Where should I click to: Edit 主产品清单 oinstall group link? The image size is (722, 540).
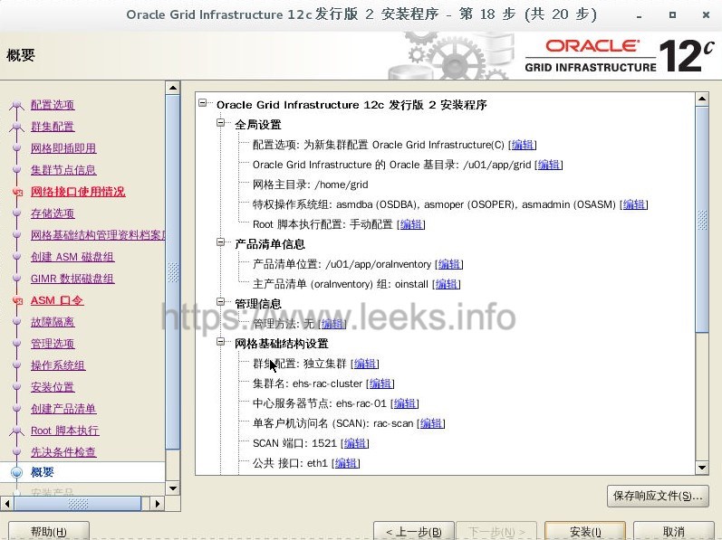447,284
